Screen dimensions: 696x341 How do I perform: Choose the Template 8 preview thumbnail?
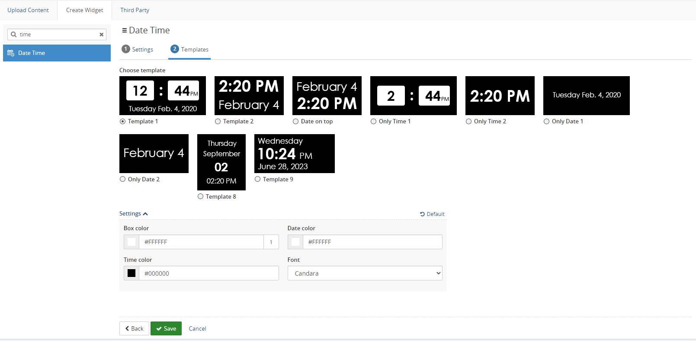tap(221, 162)
